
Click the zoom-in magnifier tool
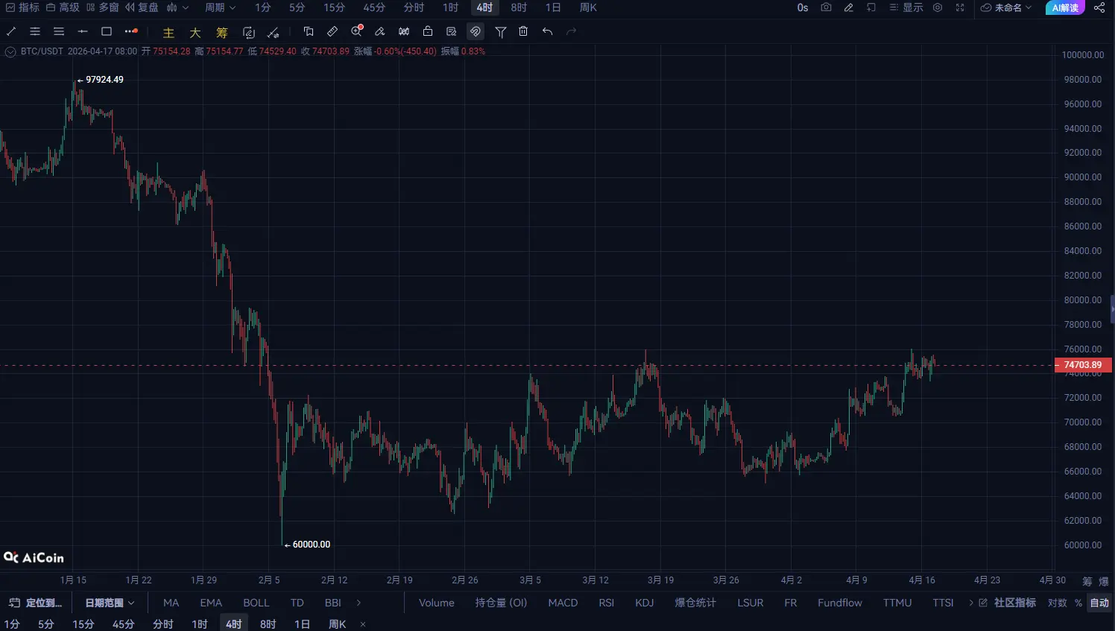pyautogui.click(x=357, y=31)
